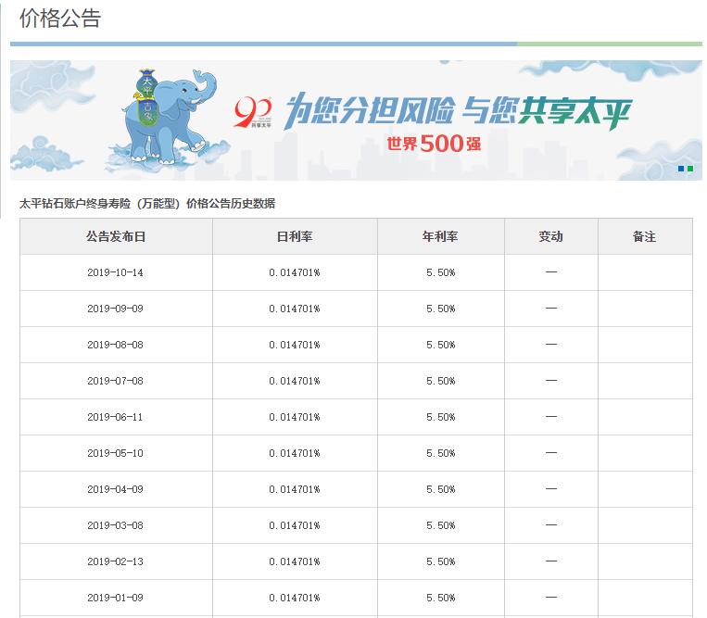Click the 变动 dash in the 2019-10-14 row
Screen dimensions: 707x618
pyautogui.click(x=551, y=271)
